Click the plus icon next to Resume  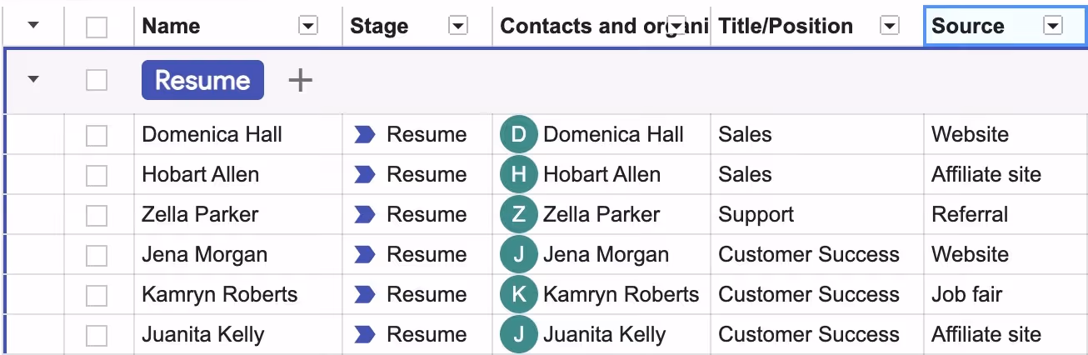point(300,80)
